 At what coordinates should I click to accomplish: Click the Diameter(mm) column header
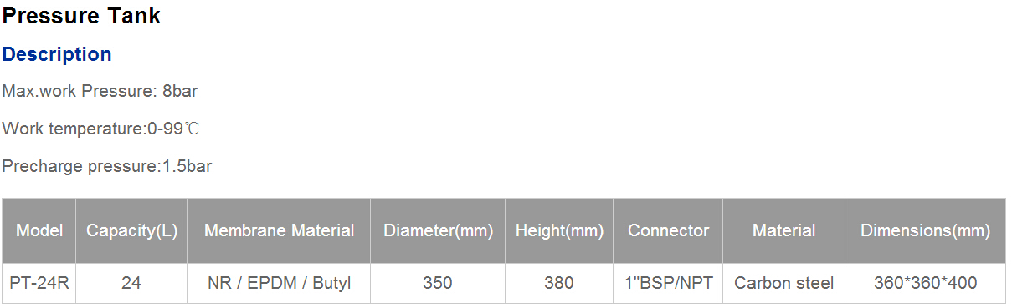click(438, 230)
